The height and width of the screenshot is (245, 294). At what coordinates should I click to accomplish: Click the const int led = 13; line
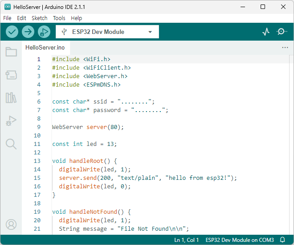pos(84,144)
